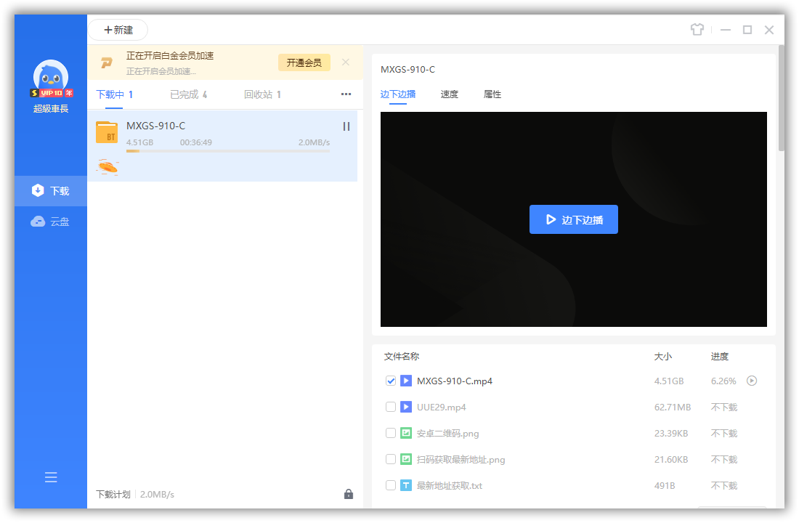Select the 属性 detail tab
Screen dimensions: 799x523
click(492, 94)
